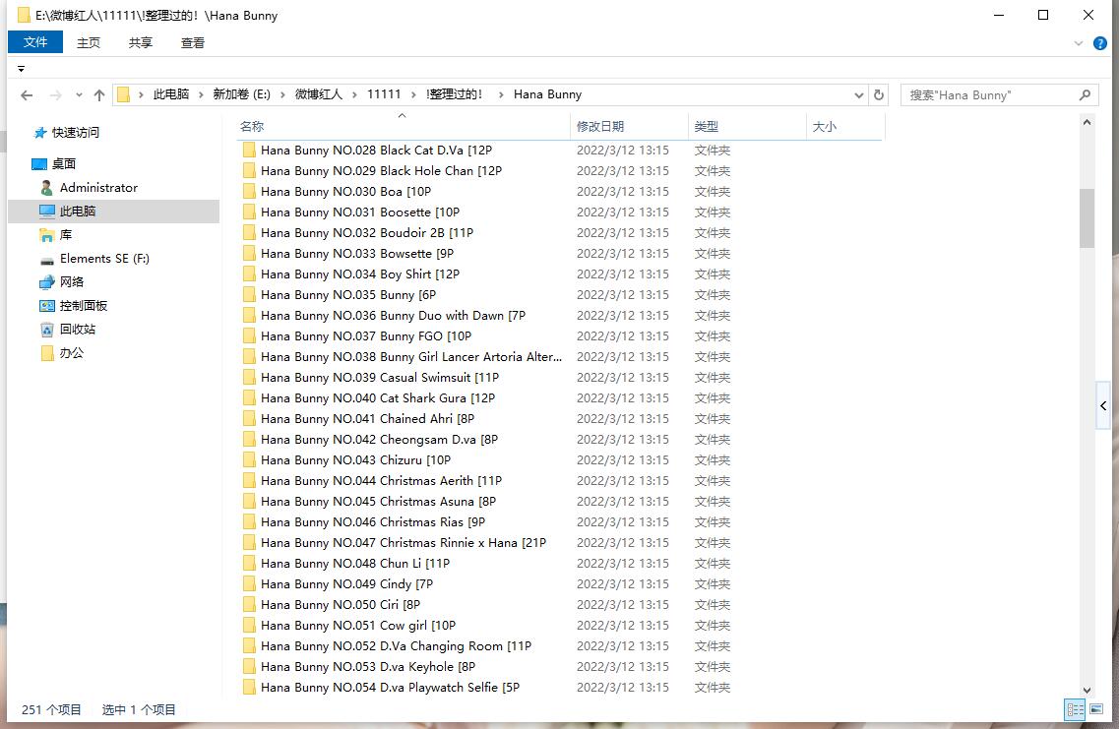The image size is (1119, 729).
Task: Open the 共享 share ribbon tab
Action: [x=141, y=43]
